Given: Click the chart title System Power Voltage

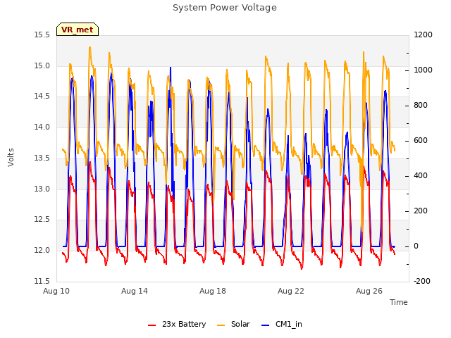Looking at the screenshot, I should coord(225,8).
